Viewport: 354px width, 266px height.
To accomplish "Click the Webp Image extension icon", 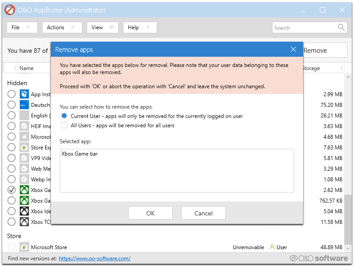I will pos(24,179).
